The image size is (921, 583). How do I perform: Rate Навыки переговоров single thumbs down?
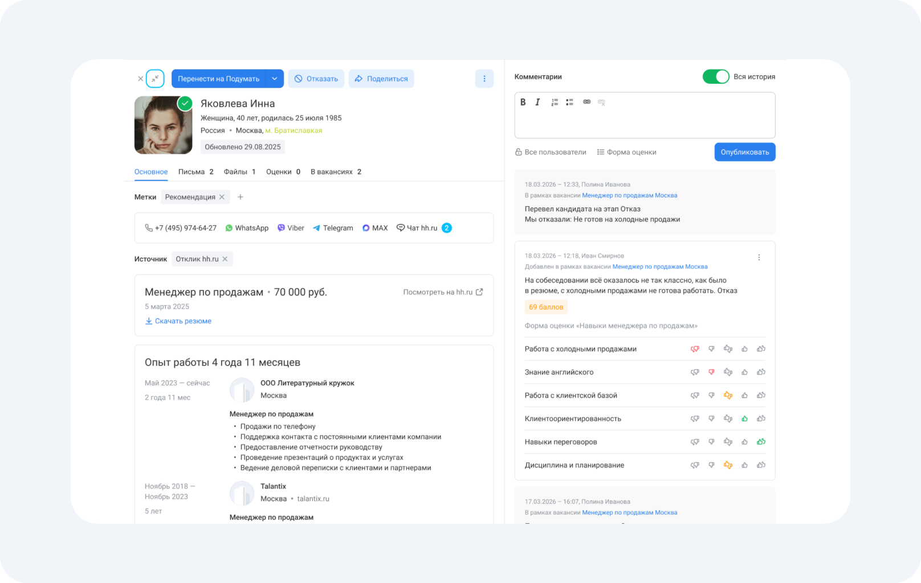[711, 442]
